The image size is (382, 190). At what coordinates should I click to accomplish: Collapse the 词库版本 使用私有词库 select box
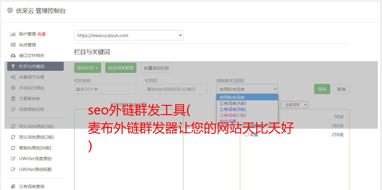[247, 89]
